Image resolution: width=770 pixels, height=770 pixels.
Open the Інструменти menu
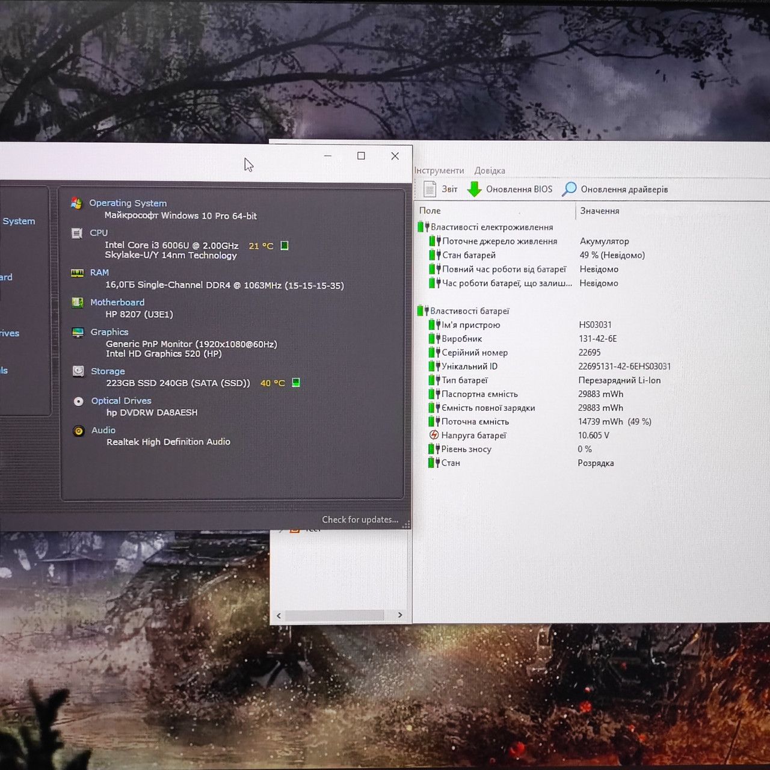click(439, 171)
